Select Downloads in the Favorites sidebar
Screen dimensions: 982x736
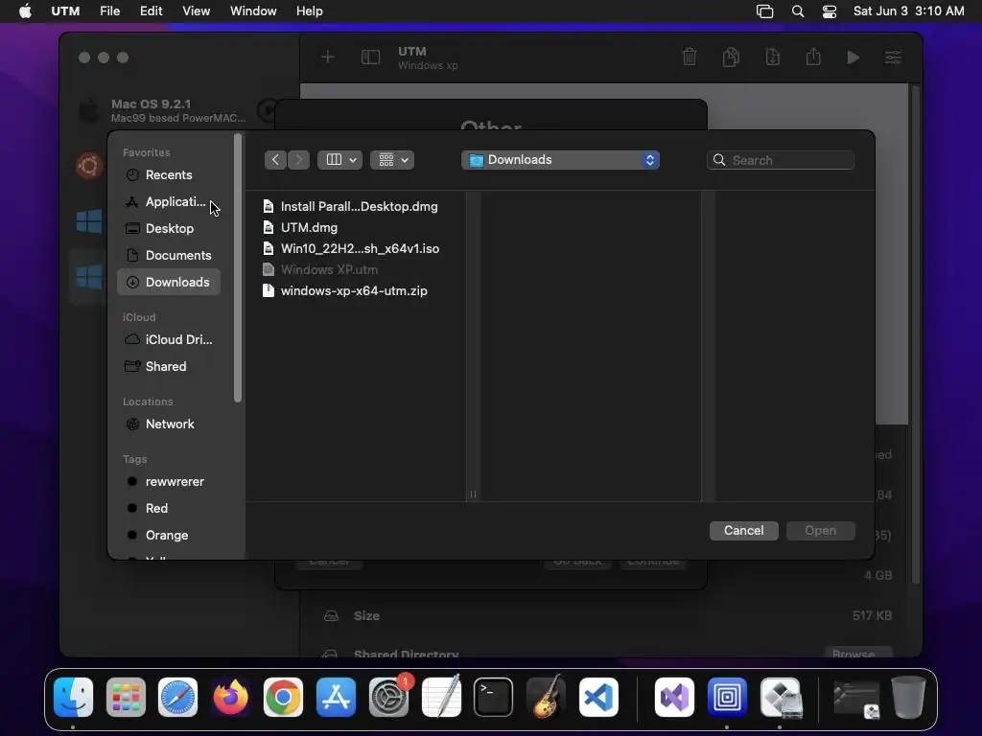168,283
